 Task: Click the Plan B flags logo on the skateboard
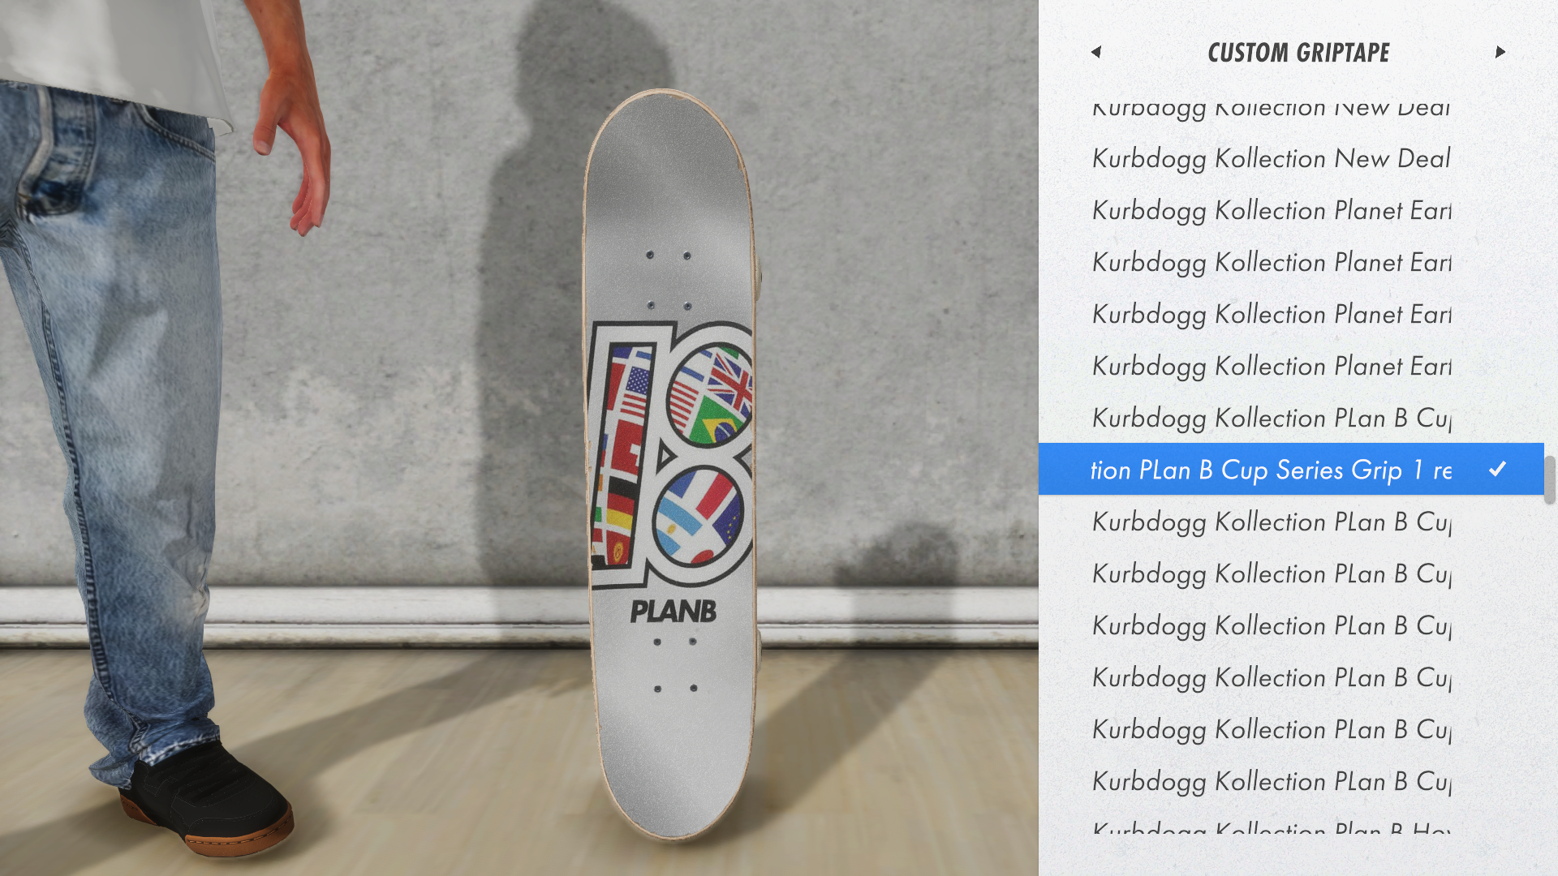point(670,454)
